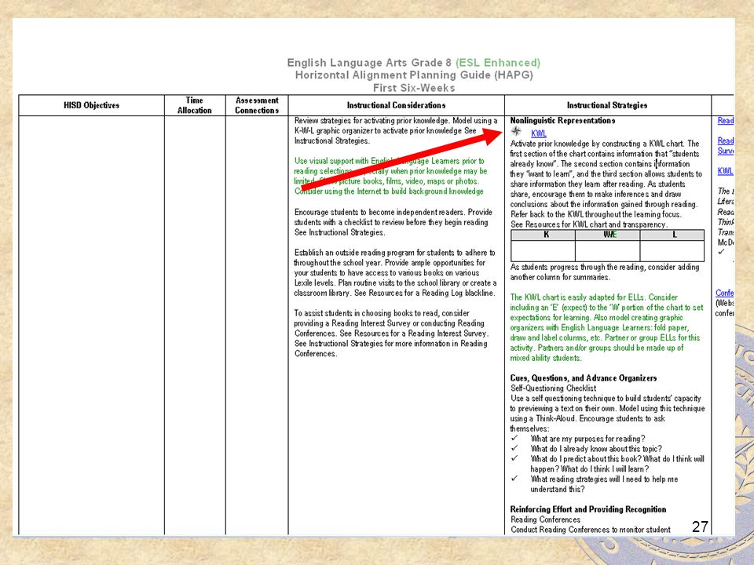Click the 'Instructional Considerations' column header
Image resolution: width=754 pixels, height=565 pixels.
[x=396, y=105]
